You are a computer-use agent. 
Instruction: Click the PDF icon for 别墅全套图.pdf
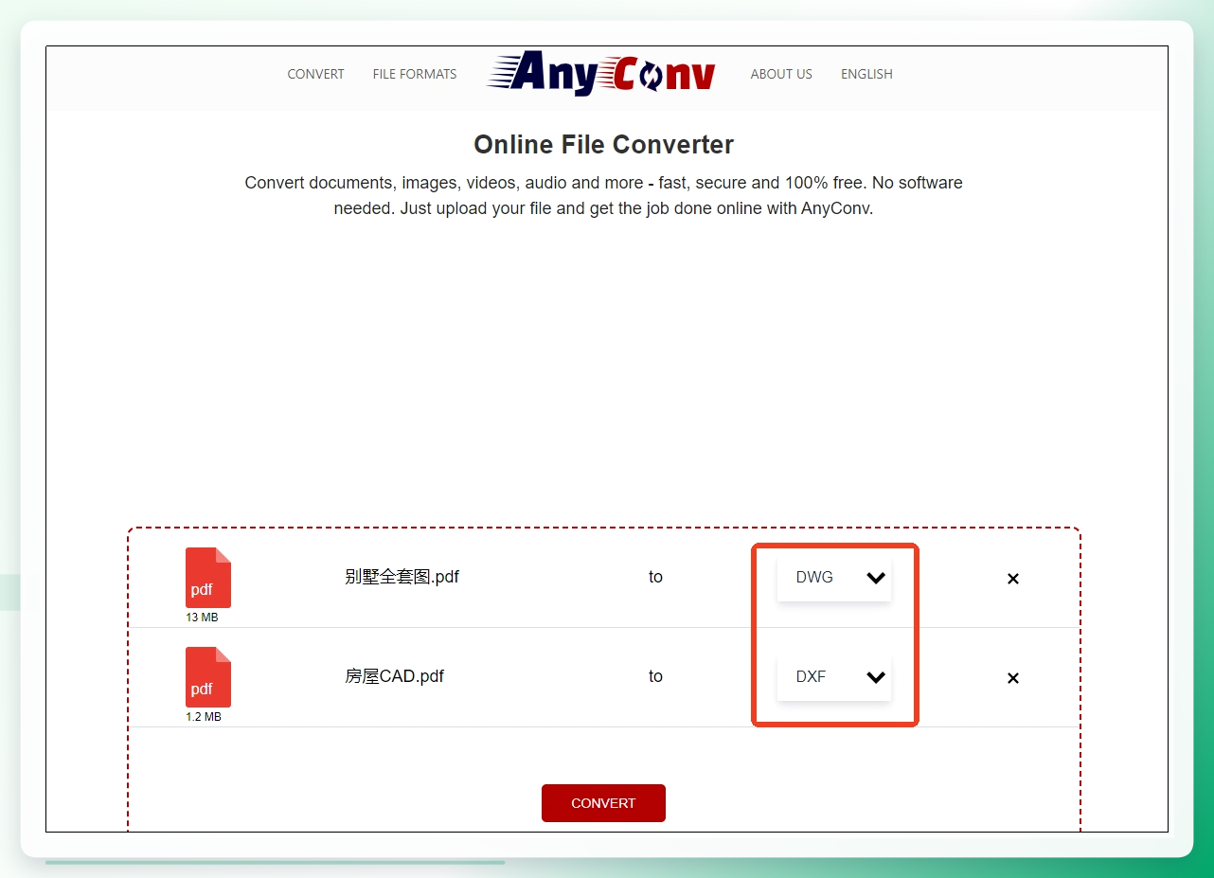pos(208,578)
